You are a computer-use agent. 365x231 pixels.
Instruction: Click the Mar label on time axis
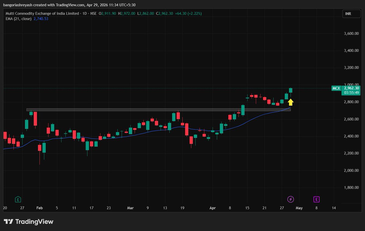[x=130, y=208]
